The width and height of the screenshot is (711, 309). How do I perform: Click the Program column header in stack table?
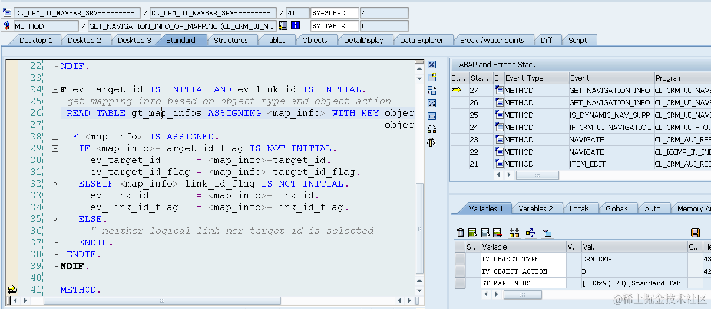[682, 78]
